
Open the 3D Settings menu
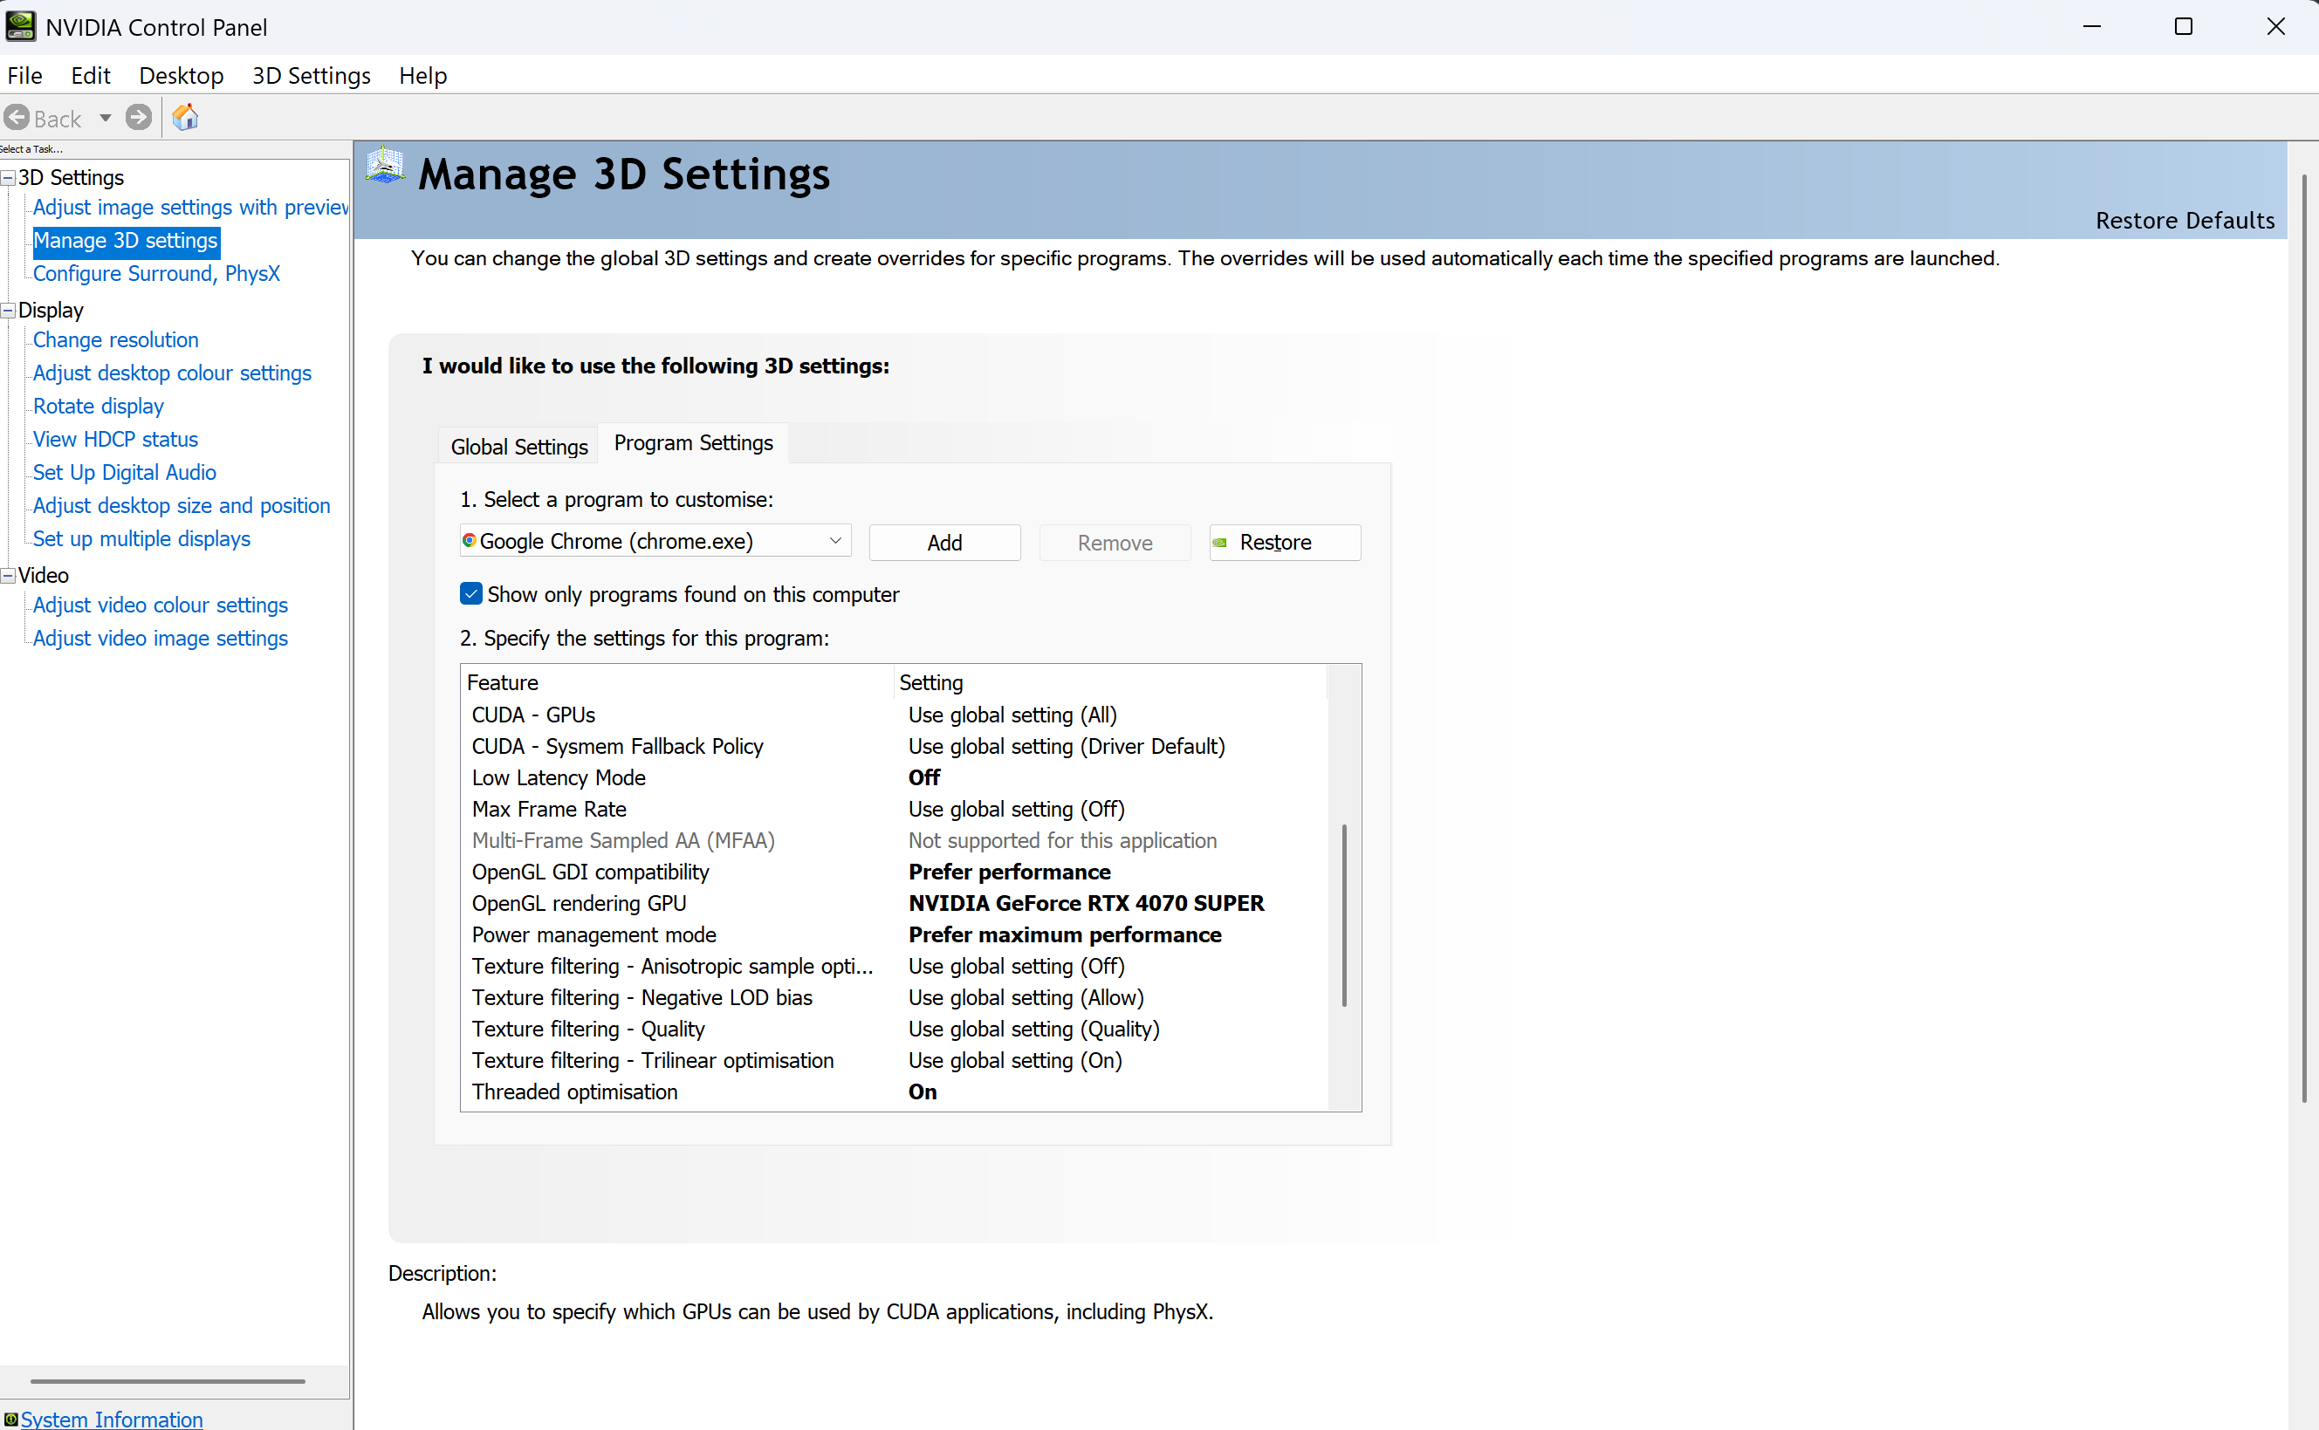pos(312,76)
